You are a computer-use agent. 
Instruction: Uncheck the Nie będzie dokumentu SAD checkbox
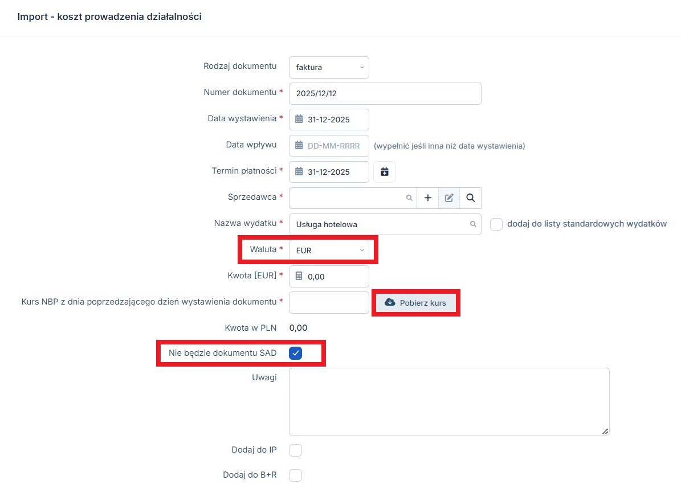pos(295,353)
